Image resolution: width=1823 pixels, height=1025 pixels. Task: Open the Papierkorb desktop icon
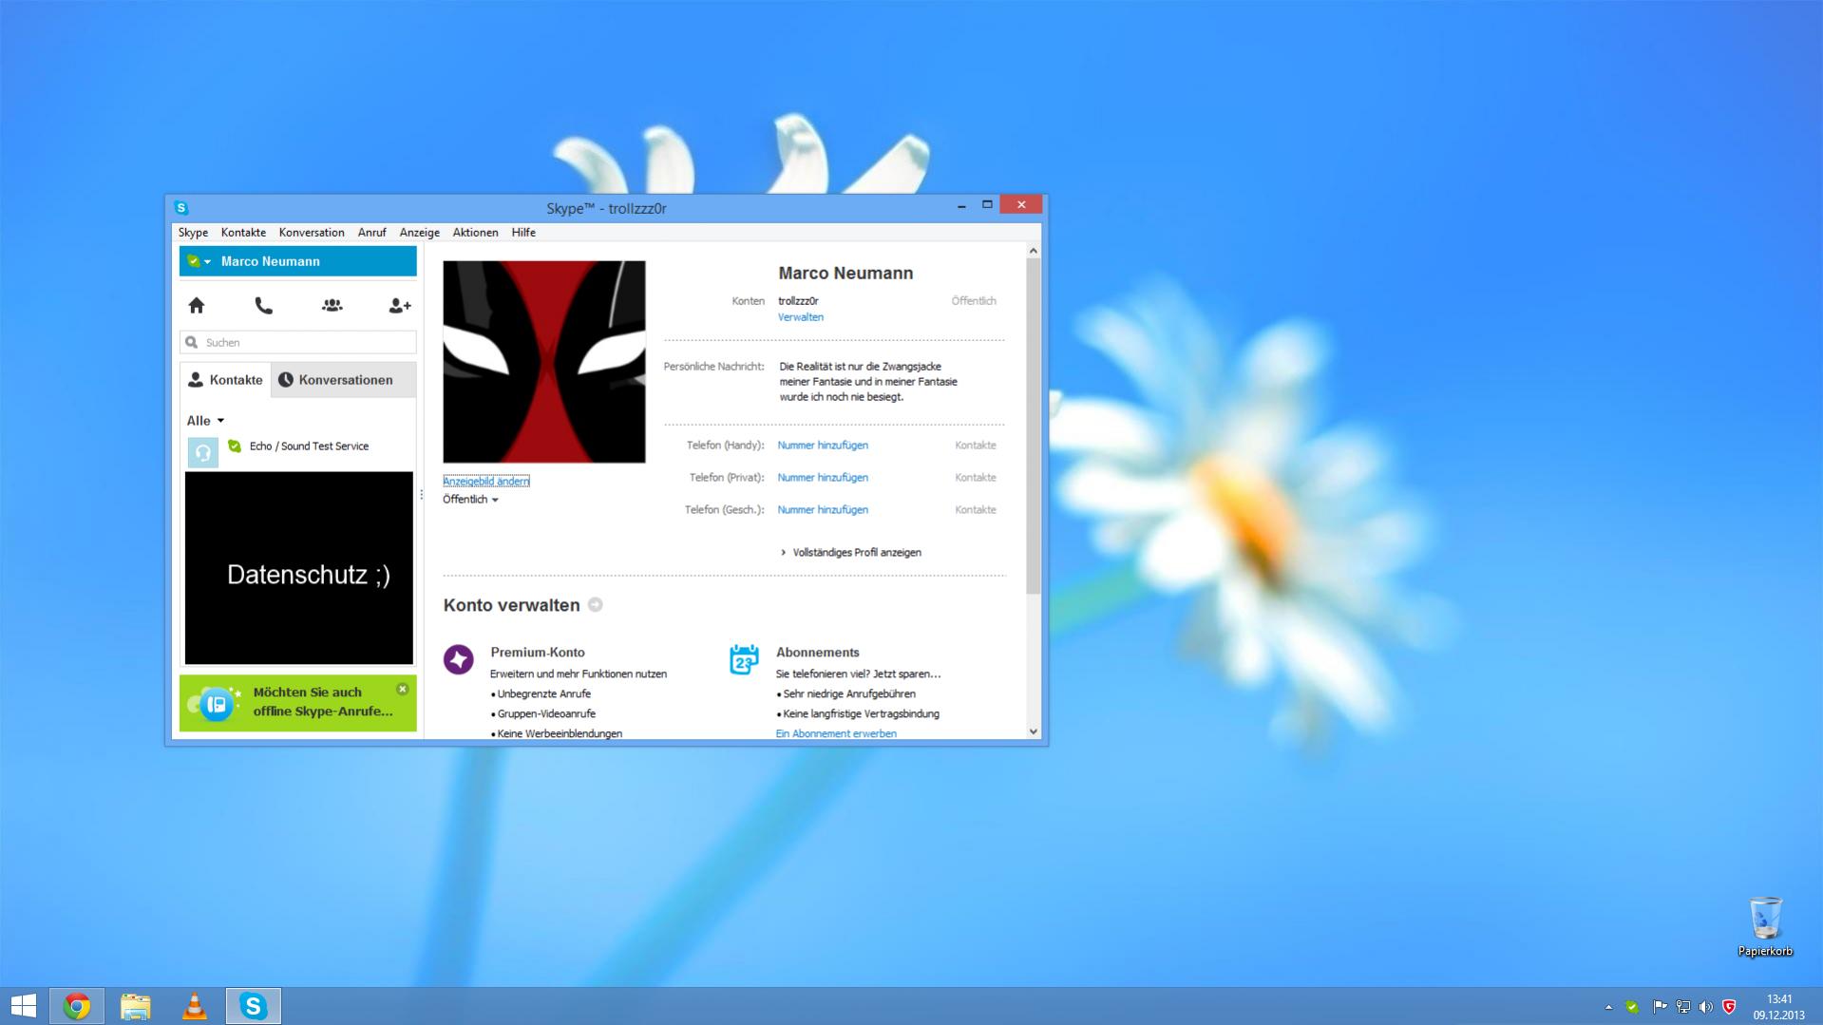(x=1765, y=926)
